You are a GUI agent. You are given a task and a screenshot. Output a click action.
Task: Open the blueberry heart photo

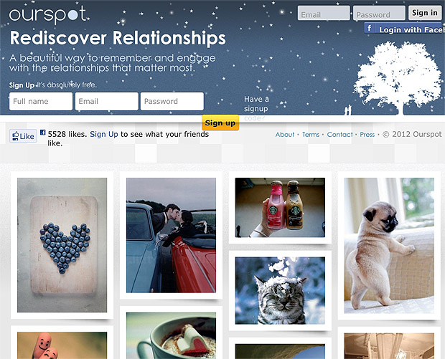point(62,245)
